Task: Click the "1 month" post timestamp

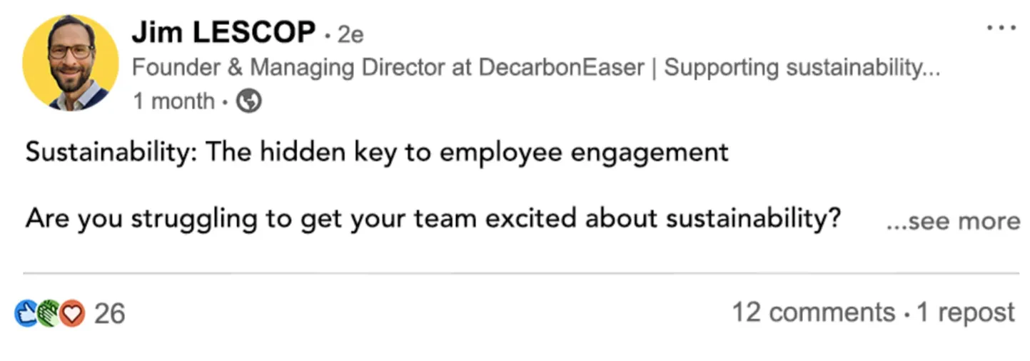Action: 173,101
